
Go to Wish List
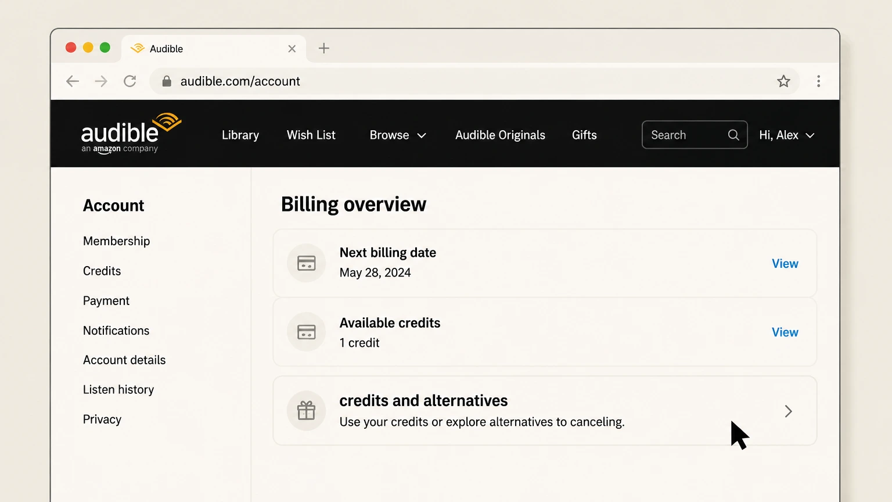[311, 135]
